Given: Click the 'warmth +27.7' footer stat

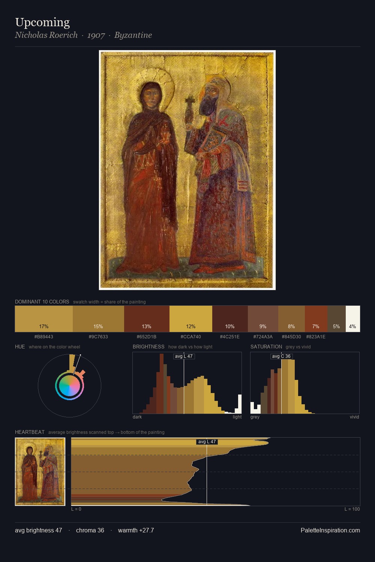Looking at the screenshot, I should pos(136,530).
